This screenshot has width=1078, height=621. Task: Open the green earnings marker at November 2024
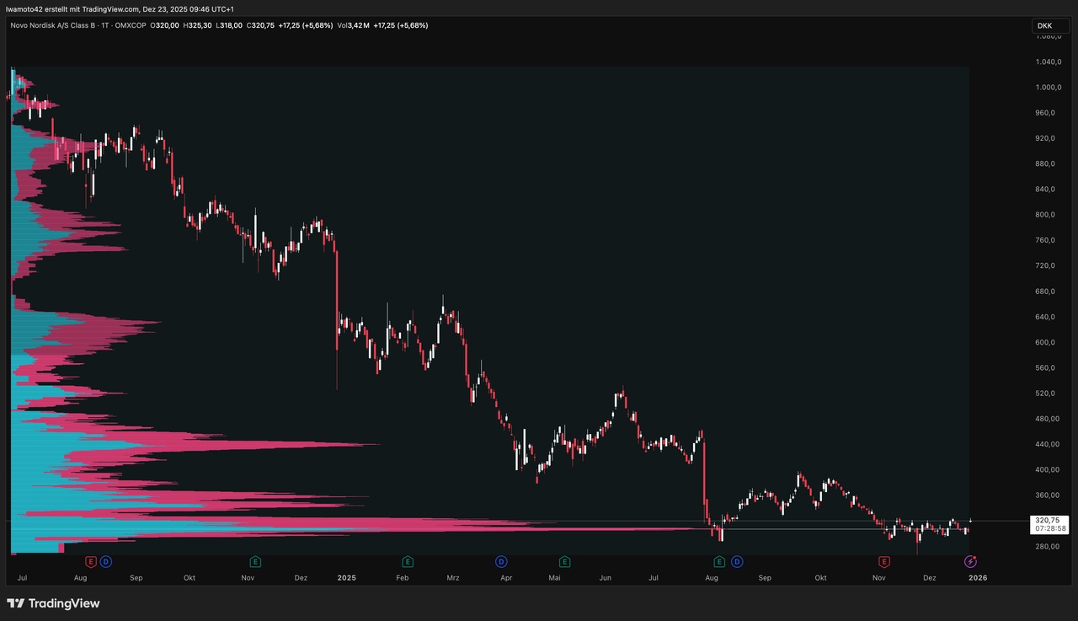255,561
